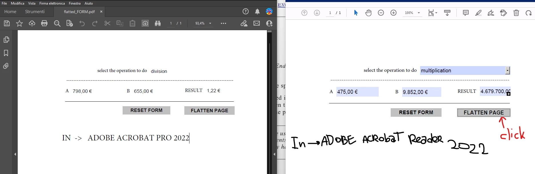Open the PDF check document icon

click(x=69, y=23)
